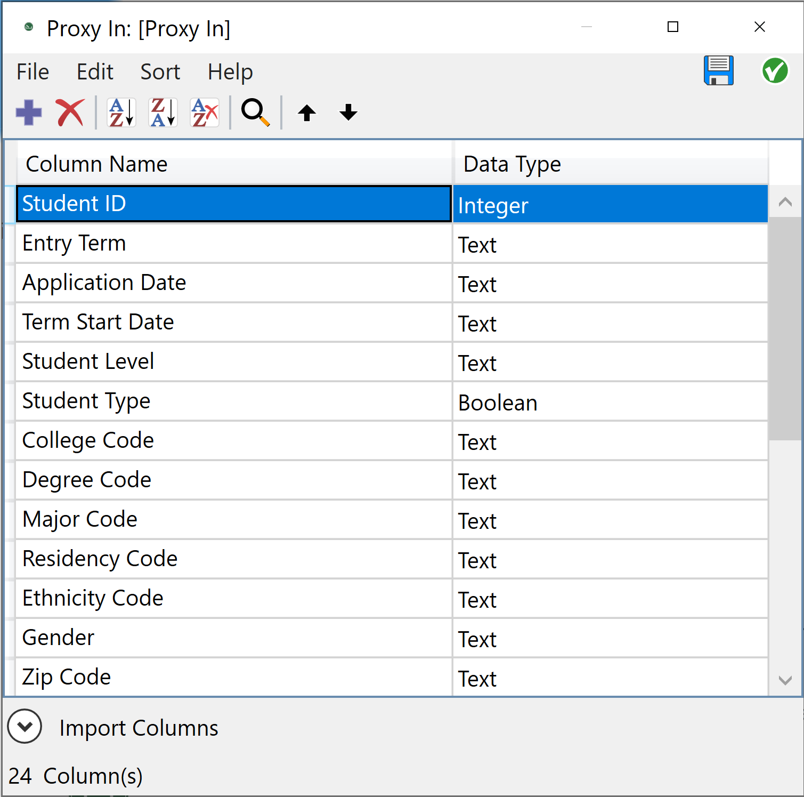Delete the selected column using the red X
Screen dimensions: 804x797
coord(70,112)
